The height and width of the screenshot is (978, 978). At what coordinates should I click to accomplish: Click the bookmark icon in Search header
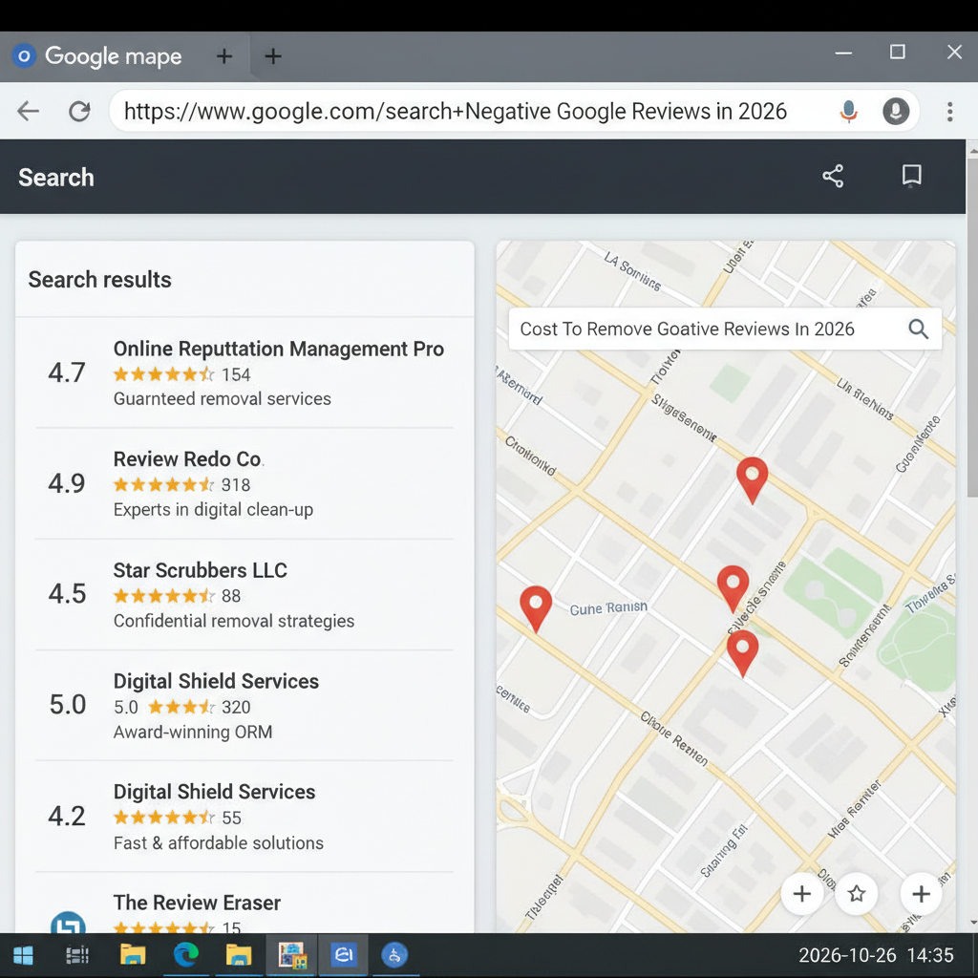tap(912, 176)
